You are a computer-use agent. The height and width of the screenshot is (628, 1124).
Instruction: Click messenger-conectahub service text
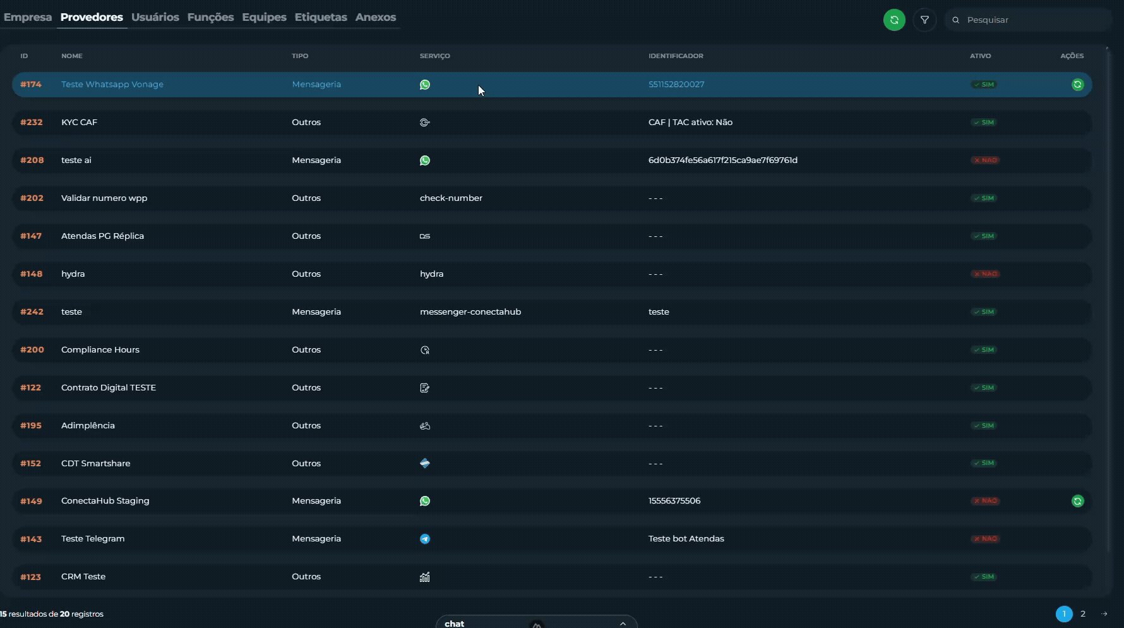pos(470,312)
